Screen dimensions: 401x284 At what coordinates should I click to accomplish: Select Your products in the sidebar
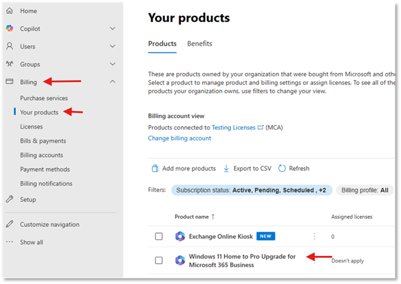pyautogui.click(x=39, y=112)
